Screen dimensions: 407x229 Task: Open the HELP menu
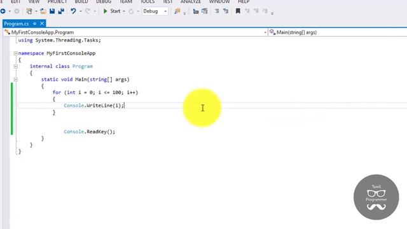(x=244, y=1)
